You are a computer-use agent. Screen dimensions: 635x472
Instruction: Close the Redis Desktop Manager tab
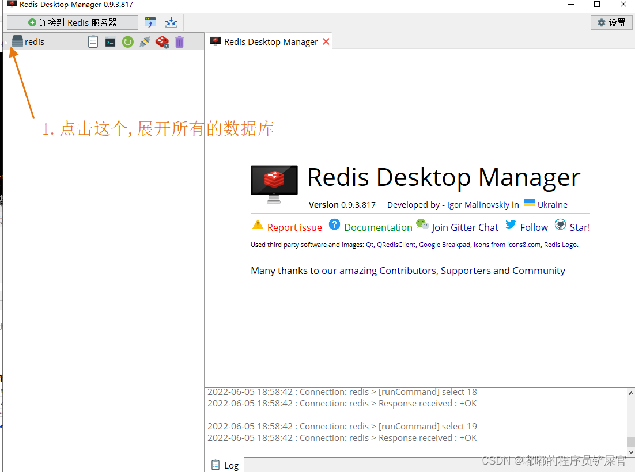326,41
